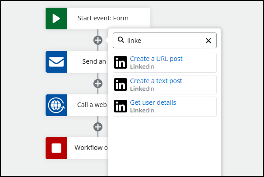Open the Start event: Form step
Image resolution: width=264 pixels, height=177 pixels.
click(x=103, y=18)
